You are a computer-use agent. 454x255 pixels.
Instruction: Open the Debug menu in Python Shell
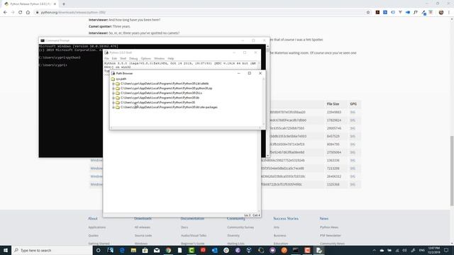pyautogui.click(x=133, y=58)
